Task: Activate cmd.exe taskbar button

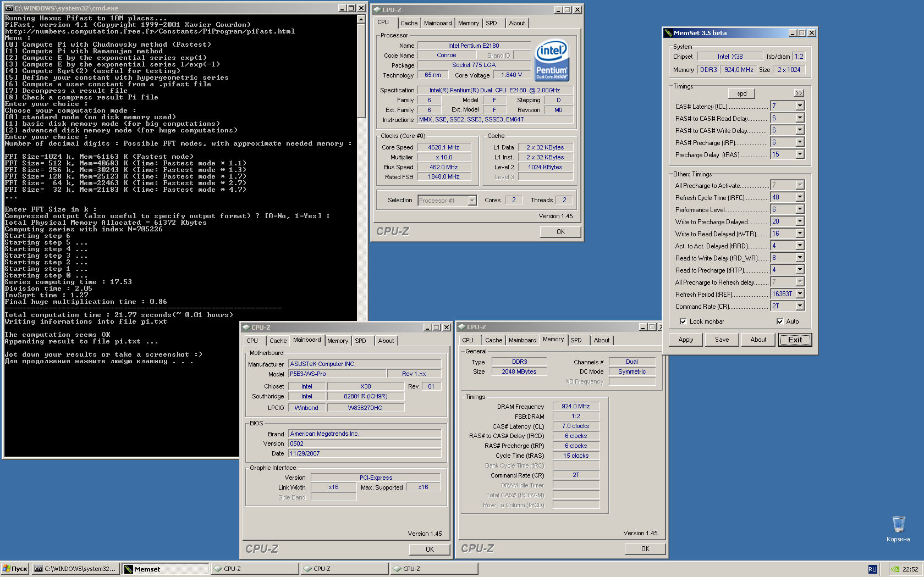Action: tap(75, 569)
